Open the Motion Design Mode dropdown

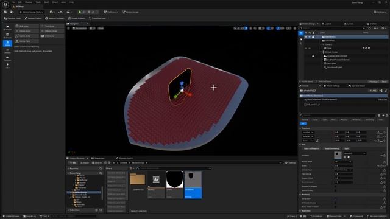coord(31,12)
